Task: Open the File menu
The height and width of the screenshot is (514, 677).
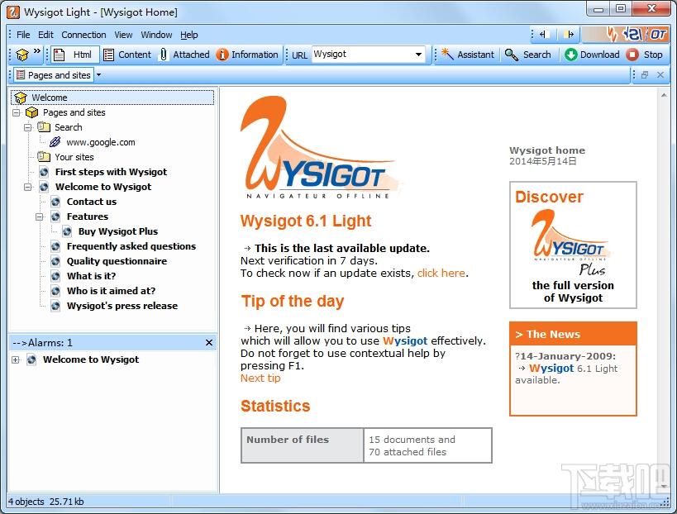Action: click(x=23, y=35)
